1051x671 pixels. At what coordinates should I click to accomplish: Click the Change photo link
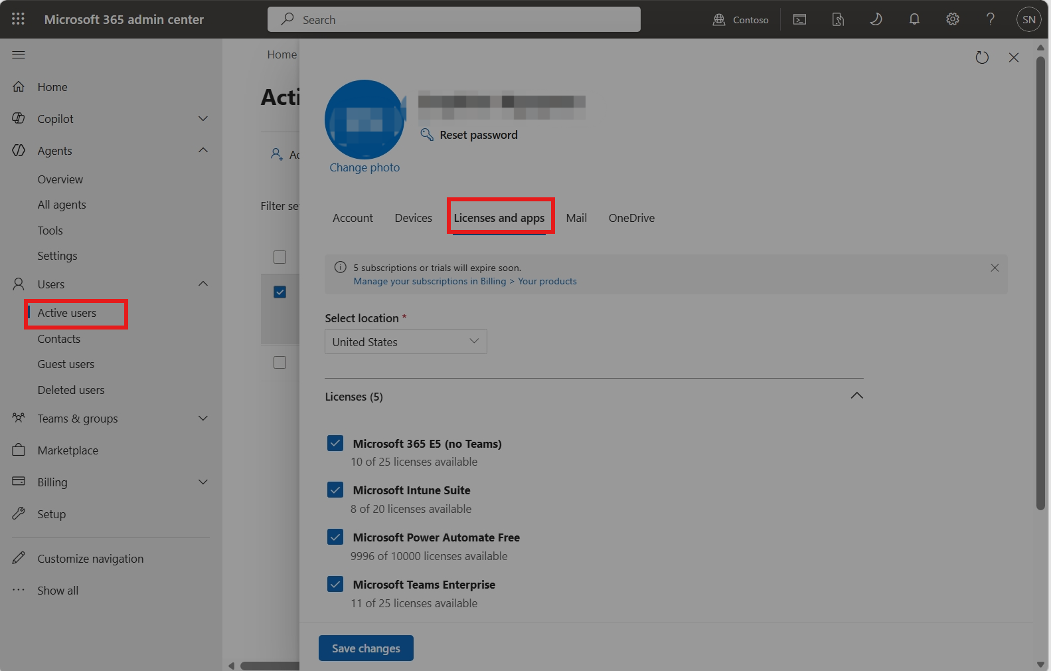[364, 167]
